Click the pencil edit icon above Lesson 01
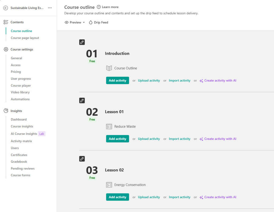This screenshot has width=274, height=212. tap(82, 100)
